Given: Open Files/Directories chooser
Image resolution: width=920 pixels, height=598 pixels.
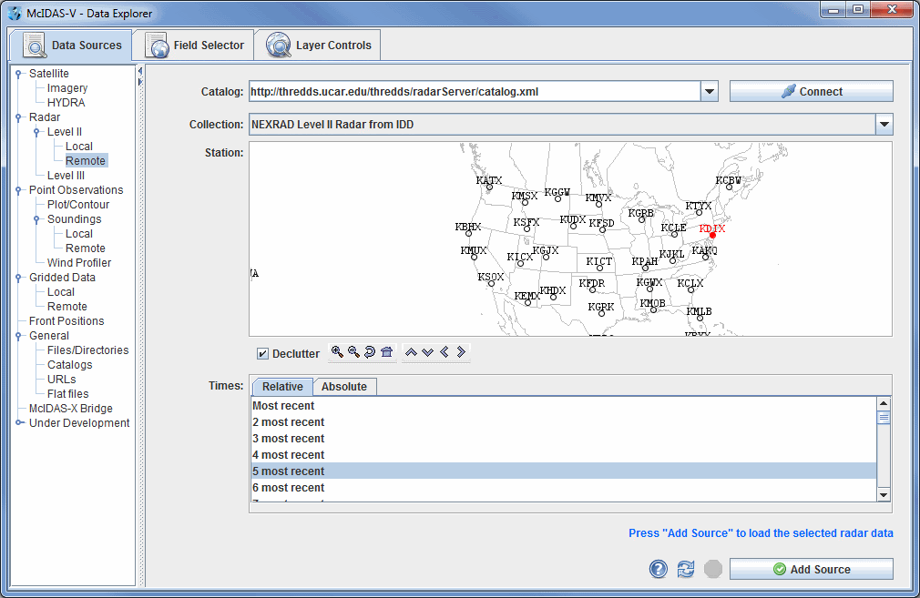Looking at the screenshot, I should (88, 350).
